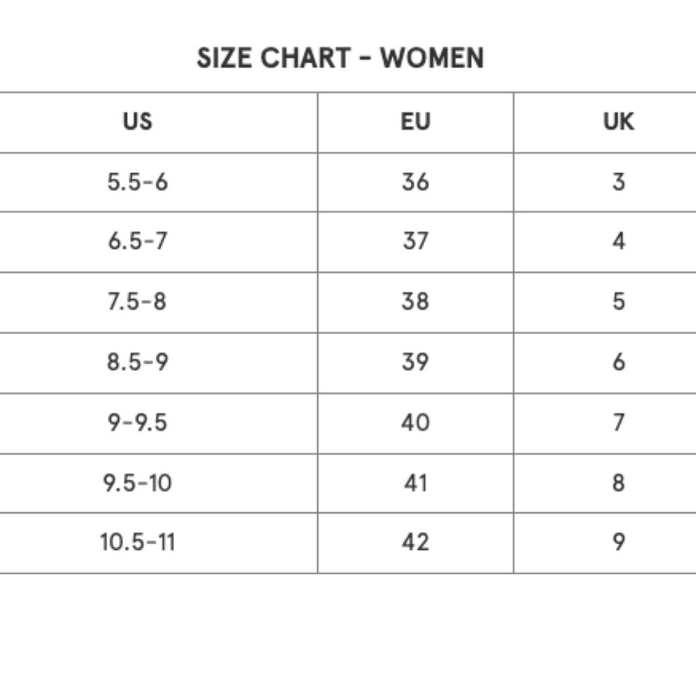Click the SIZE CHART - WOMEN title

click(340, 58)
